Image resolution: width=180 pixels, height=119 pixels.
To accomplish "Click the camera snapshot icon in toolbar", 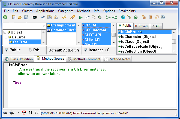I will click(x=35, y=17).
